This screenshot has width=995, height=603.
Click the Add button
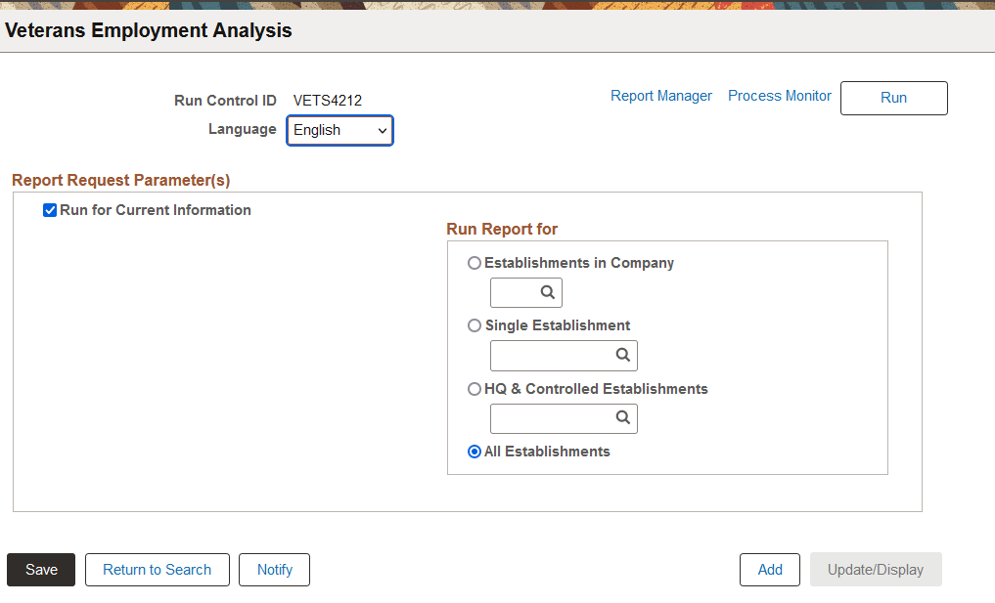click(x=770, y=570)
